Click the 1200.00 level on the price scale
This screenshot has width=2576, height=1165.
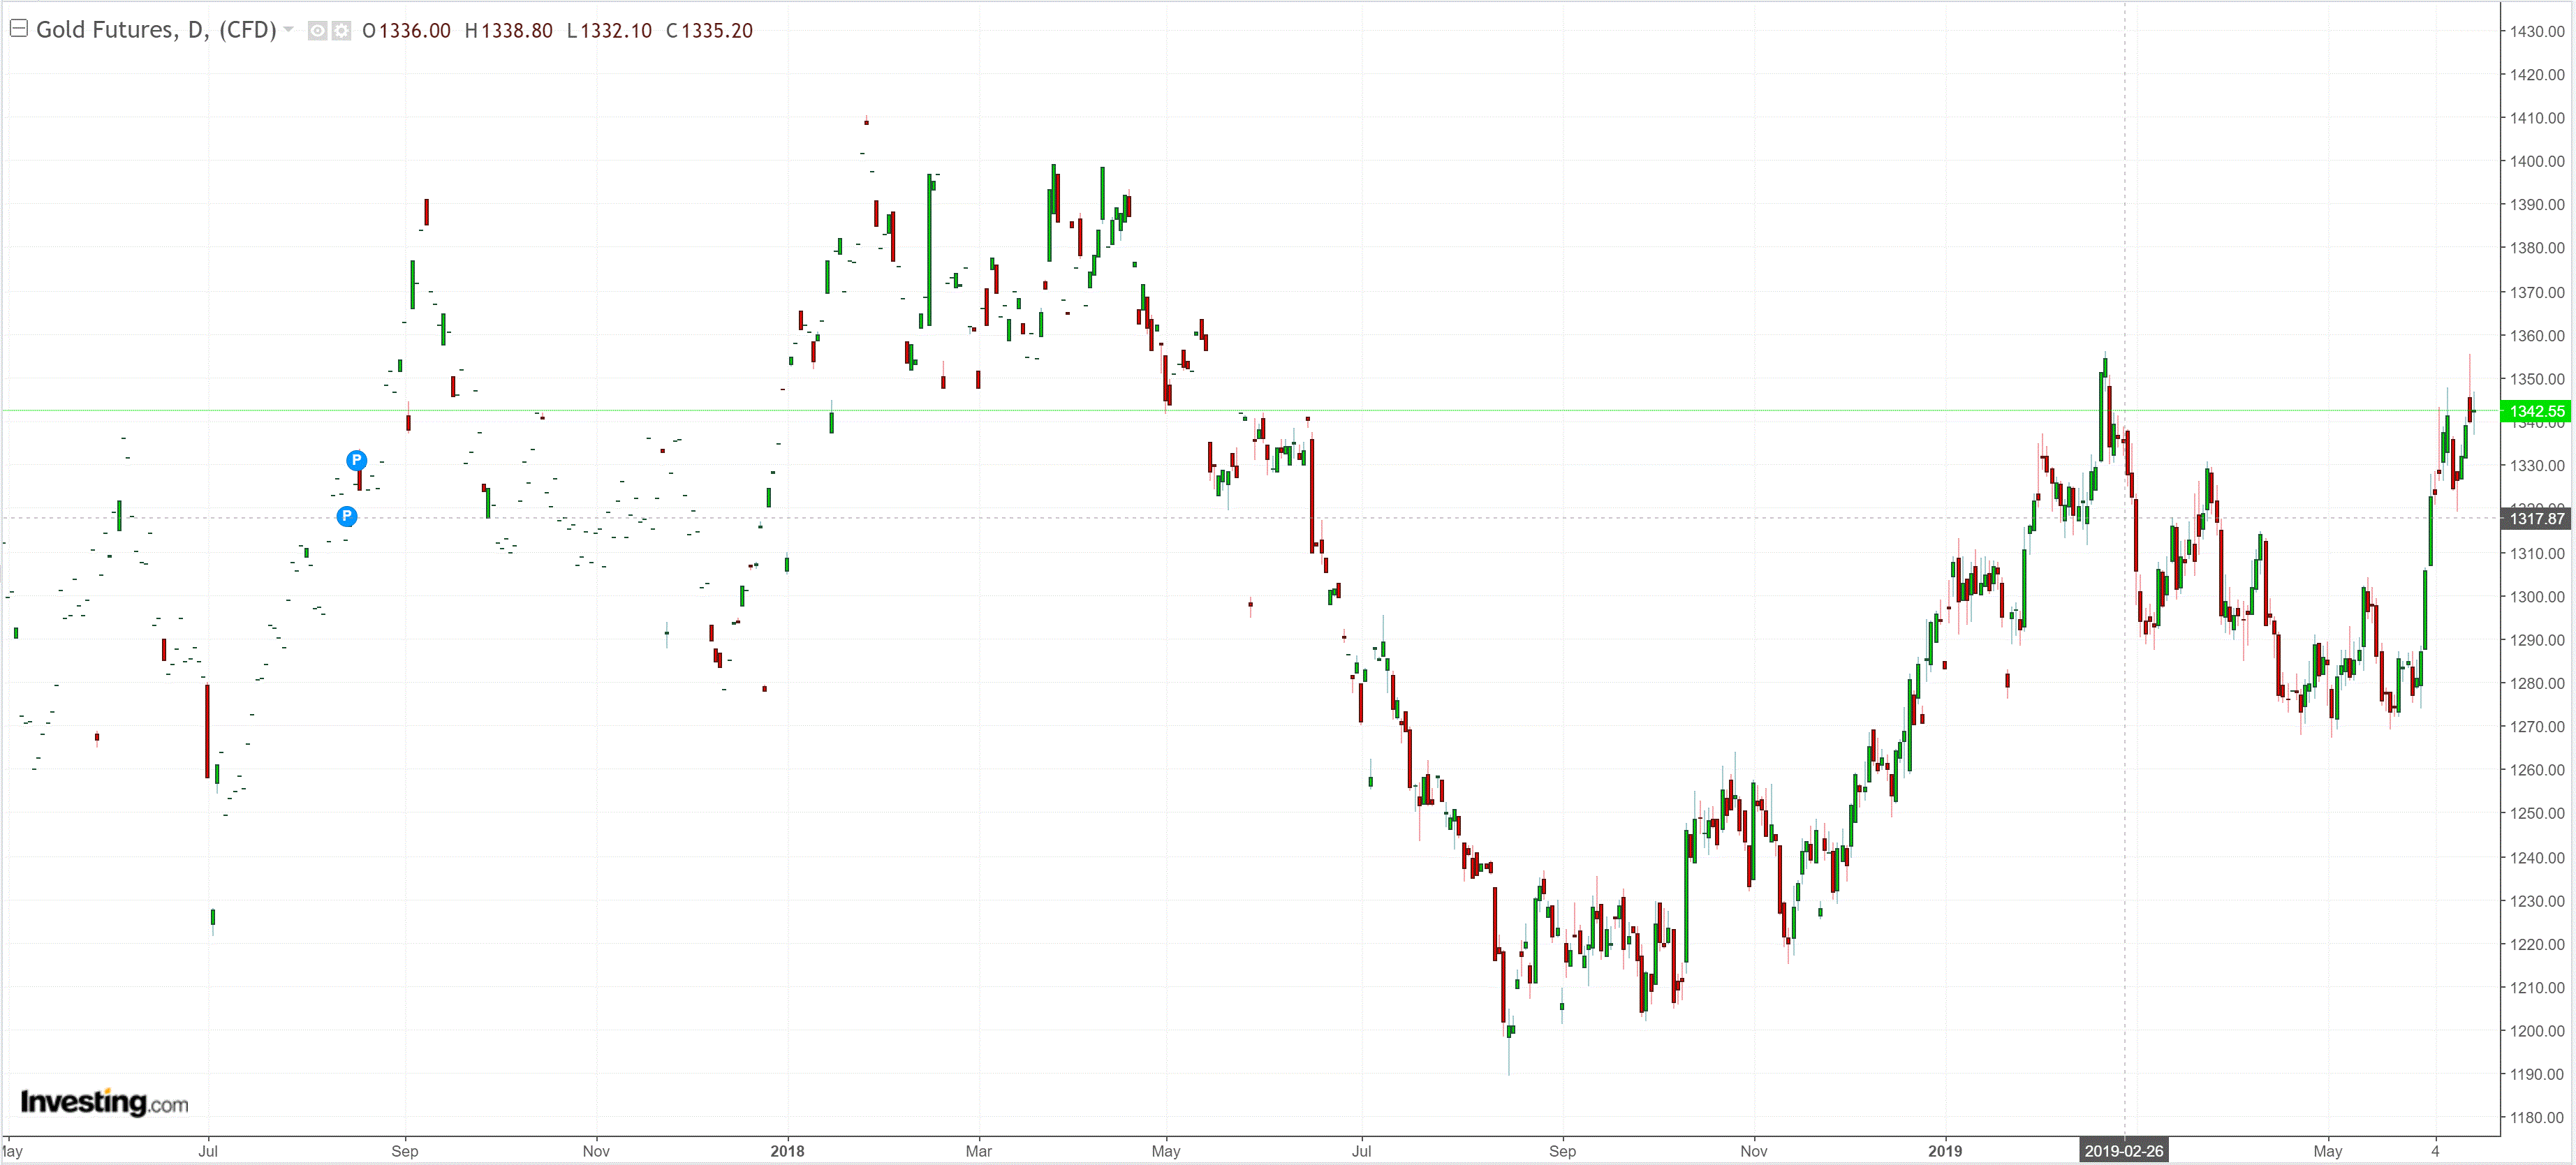pos(2536,1031)
